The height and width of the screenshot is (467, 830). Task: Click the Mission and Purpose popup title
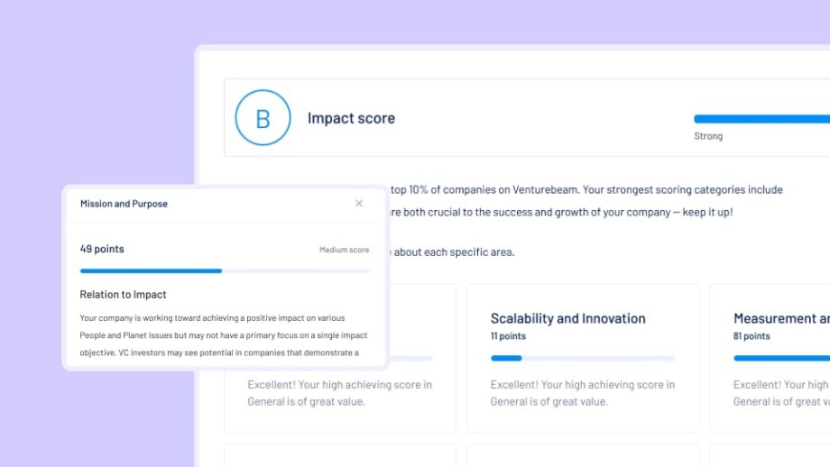pos(124,204)
